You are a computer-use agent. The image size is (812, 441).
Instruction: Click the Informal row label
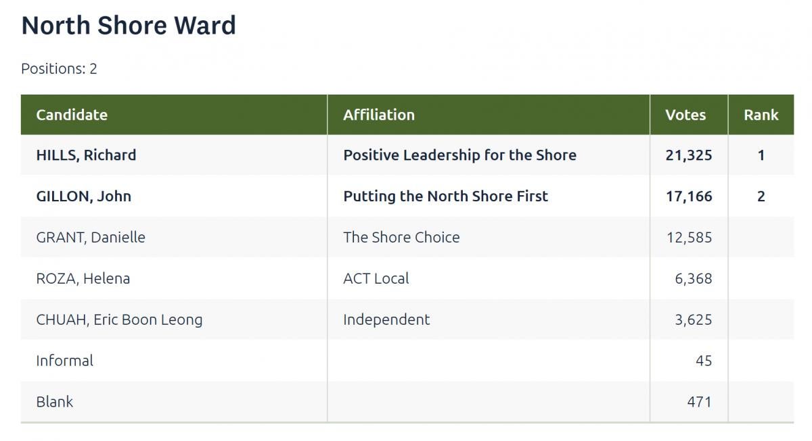click(x=64, y=361)
